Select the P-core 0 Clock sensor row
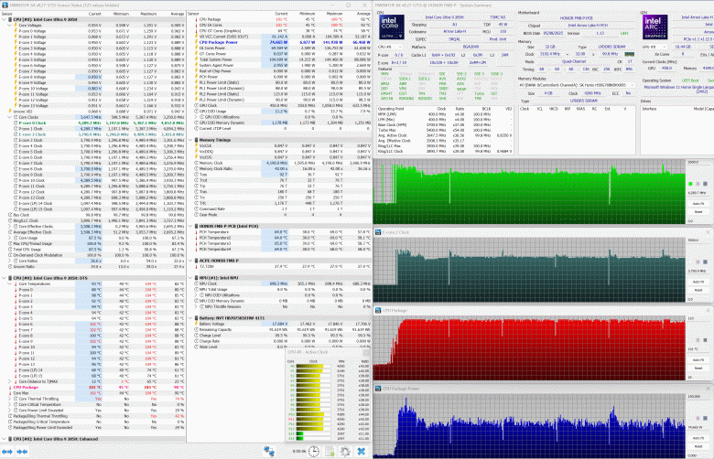 tap(93, 123)
